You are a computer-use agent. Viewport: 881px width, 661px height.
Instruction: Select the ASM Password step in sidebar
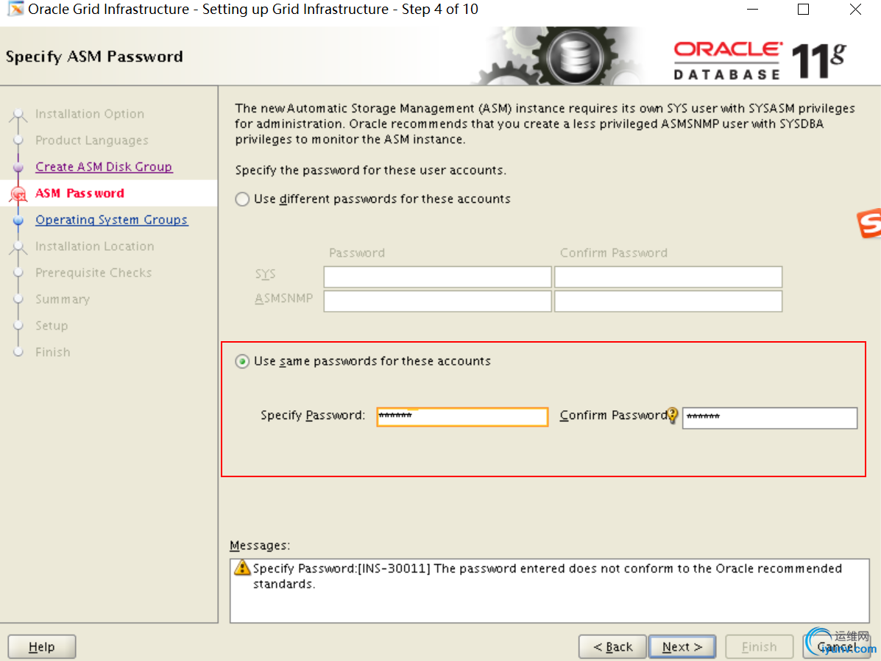pyautogui.click(x=79, y=193)
